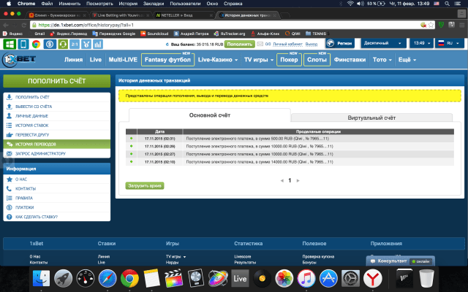
Task: Open Fantasy футбол section
Action: point(167,60)
